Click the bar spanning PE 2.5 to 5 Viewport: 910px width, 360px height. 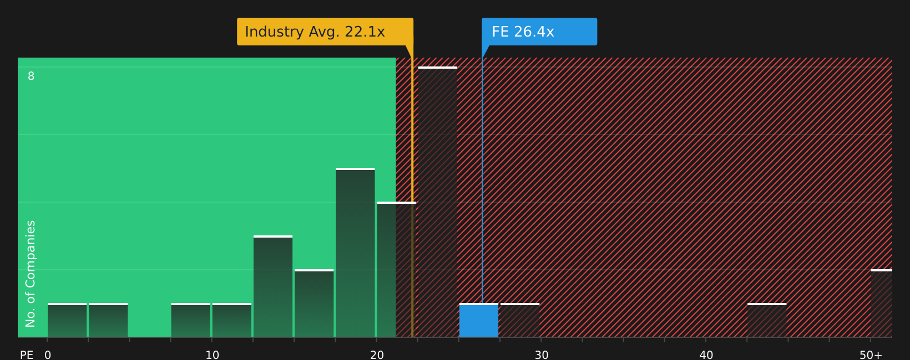108,320
